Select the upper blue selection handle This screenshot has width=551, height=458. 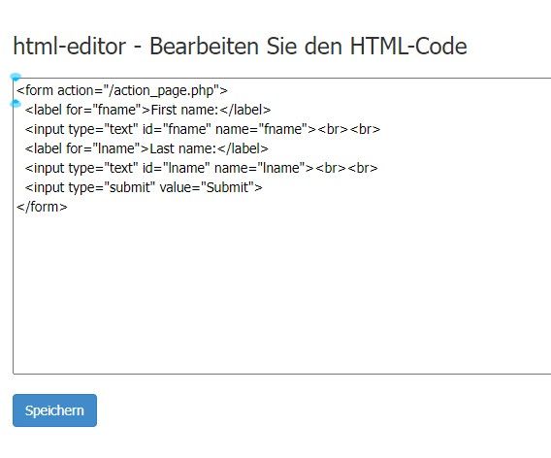click(16, 77)
